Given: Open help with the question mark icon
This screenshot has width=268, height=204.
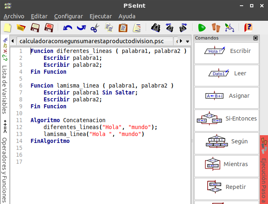Looking at the screenshot, I should tap(248, 28).
